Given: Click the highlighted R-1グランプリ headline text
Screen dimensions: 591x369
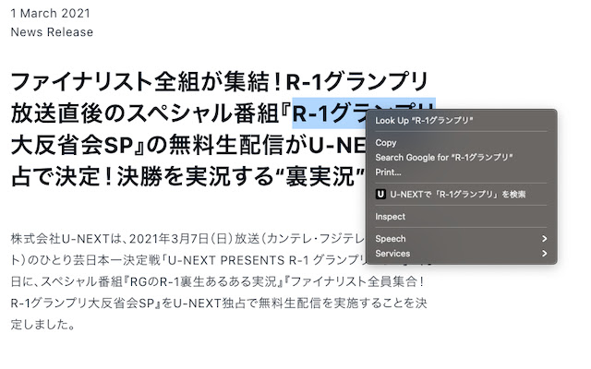Looking at the screenshot, I should pyautogui.click(x=330, y=113).
